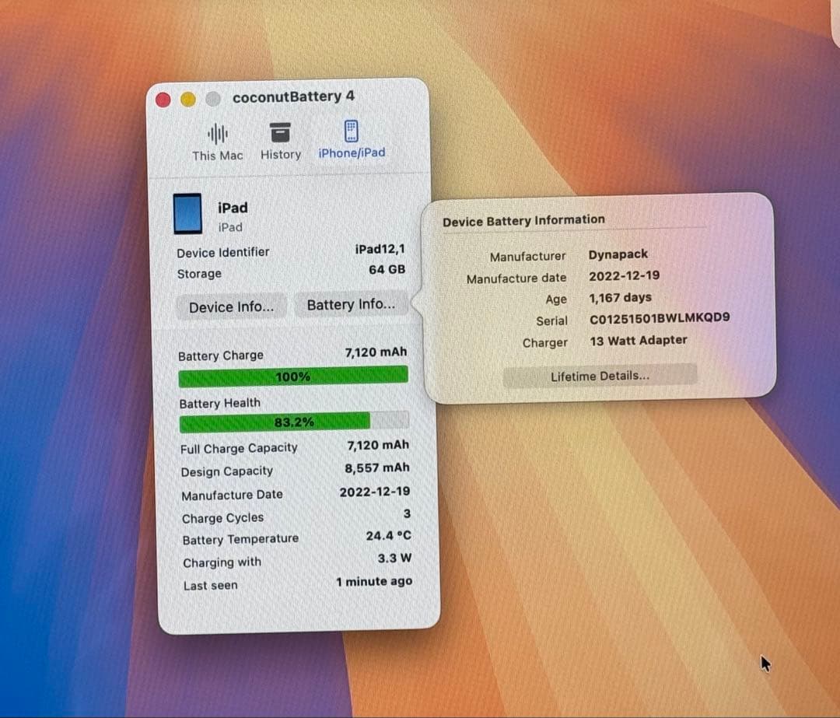Switch to the History tab
This screenshot has width=840, height=718.
pos(280,141)
